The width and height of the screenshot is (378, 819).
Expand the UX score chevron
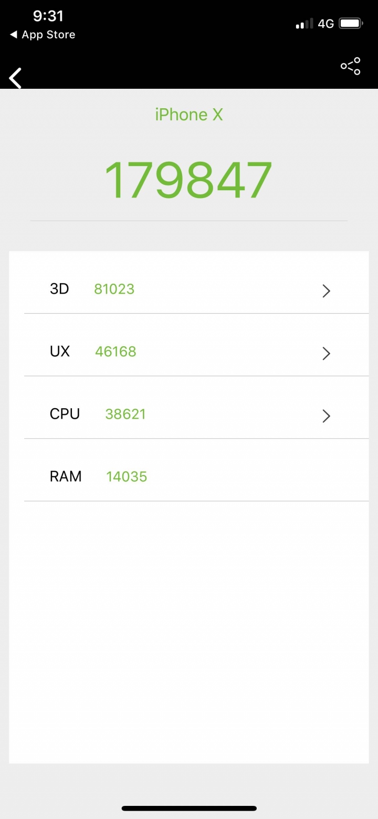pos(326,353)
